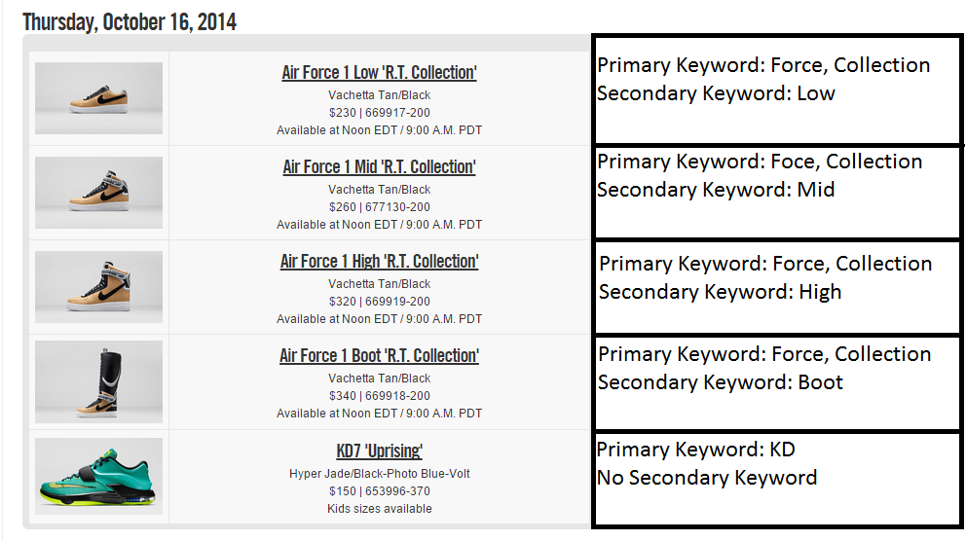Open the Air Force 1 Low 'R.T. Collection' link
Screen dimensions: 966x541
click(379, 73)
